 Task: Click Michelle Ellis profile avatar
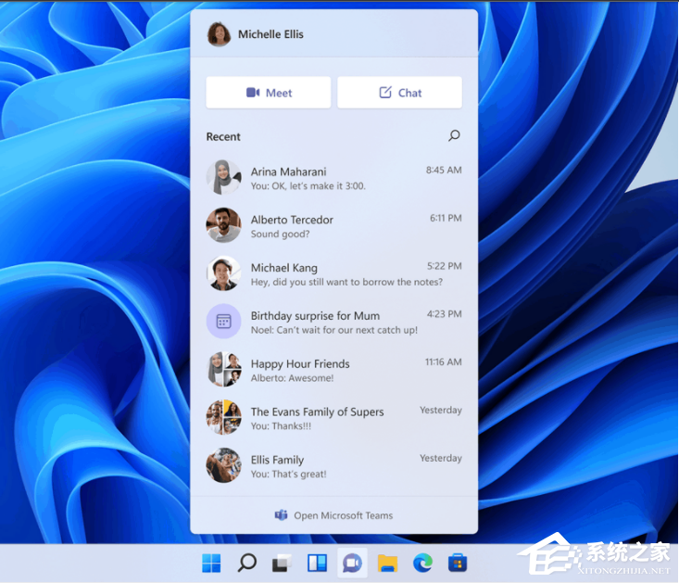pos(220,34)
